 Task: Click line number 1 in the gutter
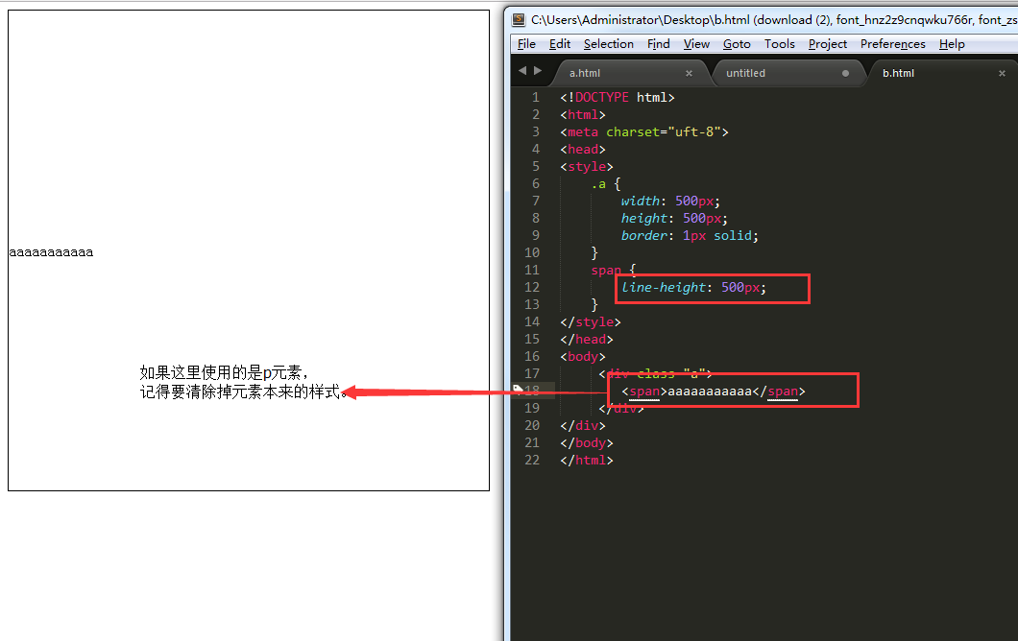pos(536,97)
